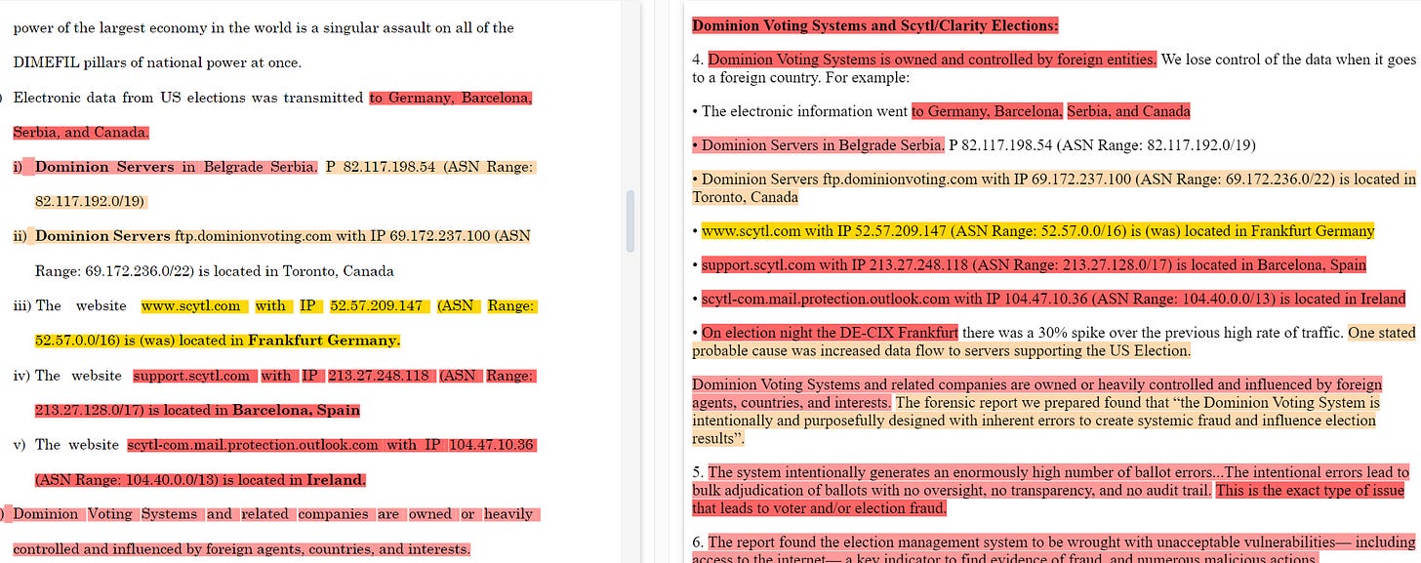Image resolution: width=1421 pixels, height=563 pixels.
Task: Click 'Dominion Voting Systems is owned and controlled by foreign entities.'
Action: pos(932,60)
